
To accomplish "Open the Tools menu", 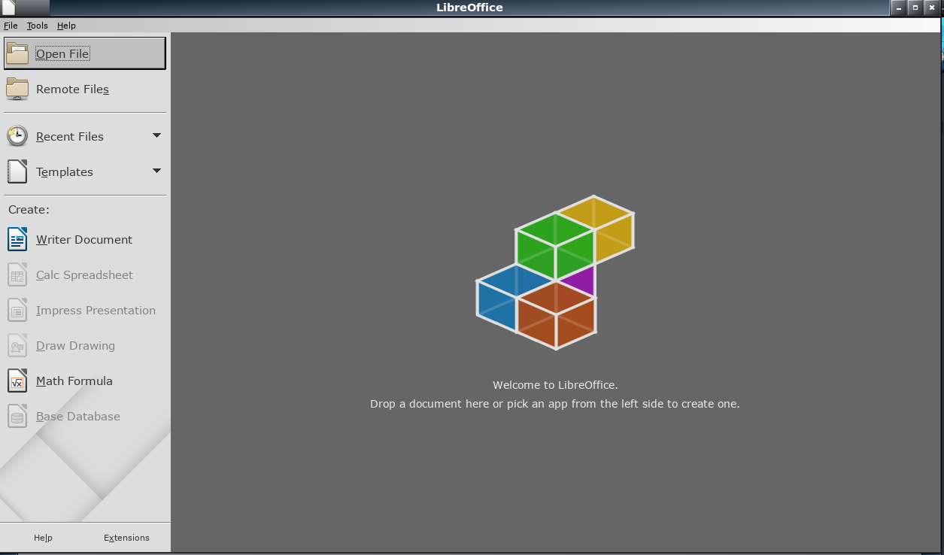I will pos(37,26).
